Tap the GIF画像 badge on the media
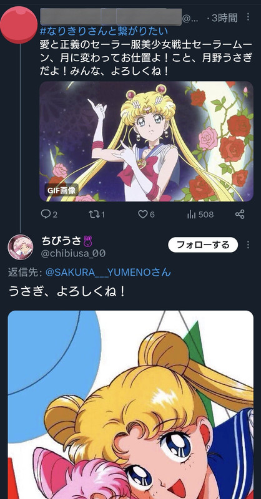The width and height of the screenshot is (261, 499). click(x=62, y=190)
